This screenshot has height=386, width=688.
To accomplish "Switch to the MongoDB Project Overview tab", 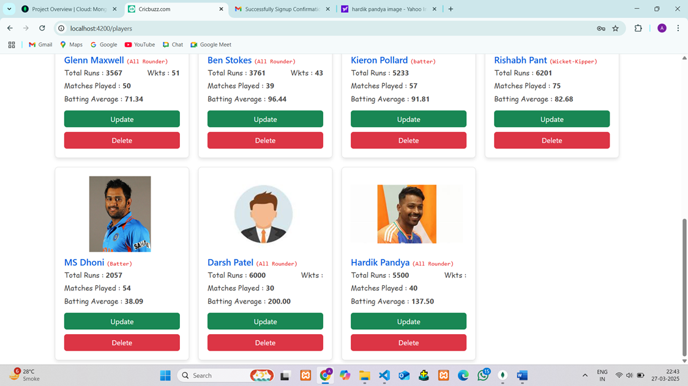I will click(x=69, y=9).
